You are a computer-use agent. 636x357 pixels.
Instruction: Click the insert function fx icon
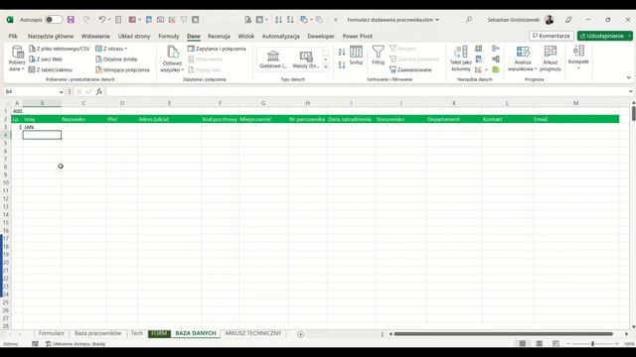(x=99, y=92)
